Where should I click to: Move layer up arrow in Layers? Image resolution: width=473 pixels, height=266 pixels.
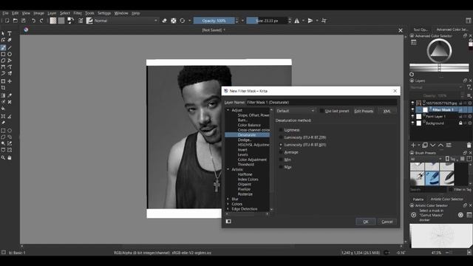click(440, 145)
